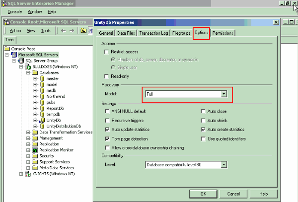Open the Action menu
The image size is (298, 202).
click(15, 31)
